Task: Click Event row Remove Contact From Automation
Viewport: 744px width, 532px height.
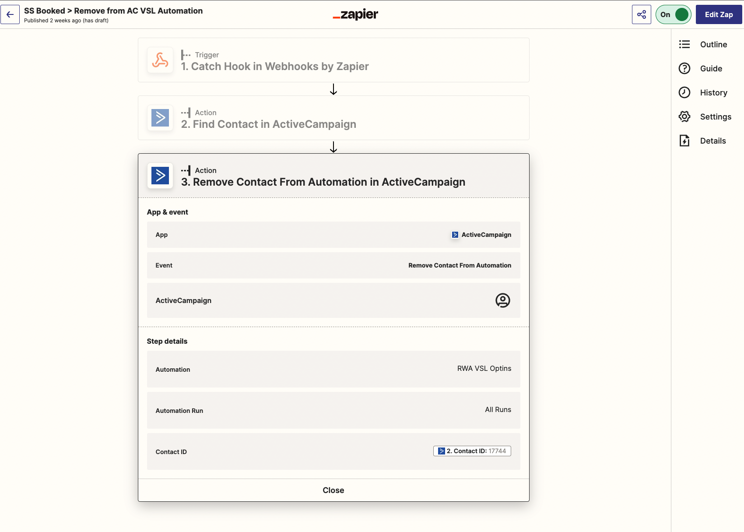Action: click(333, 265)
